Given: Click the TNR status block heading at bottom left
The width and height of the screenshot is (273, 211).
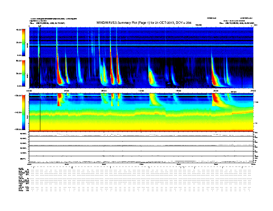Looking at the screenshot, I should click(20, 185).
